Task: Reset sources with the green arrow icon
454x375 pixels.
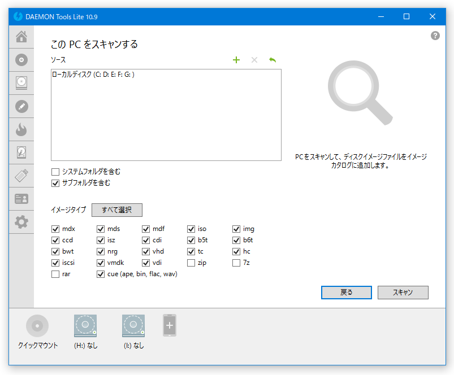Action: pos(273,60)
